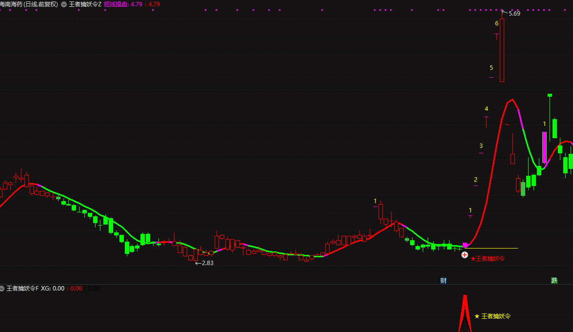
Task: Click the 海南海药 stock title
Action: click(x=29, y=4)
